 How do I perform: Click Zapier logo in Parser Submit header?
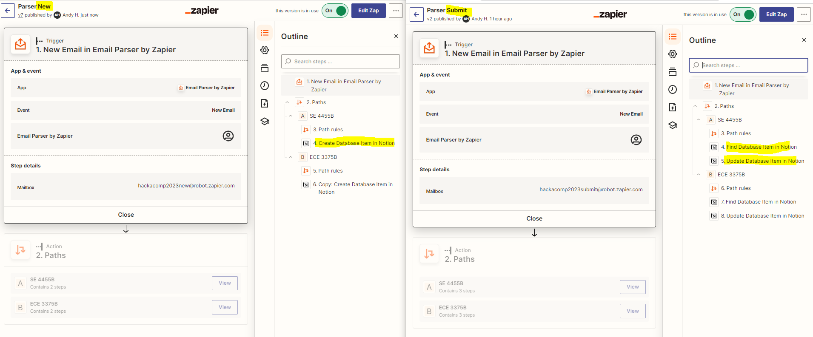610,14
